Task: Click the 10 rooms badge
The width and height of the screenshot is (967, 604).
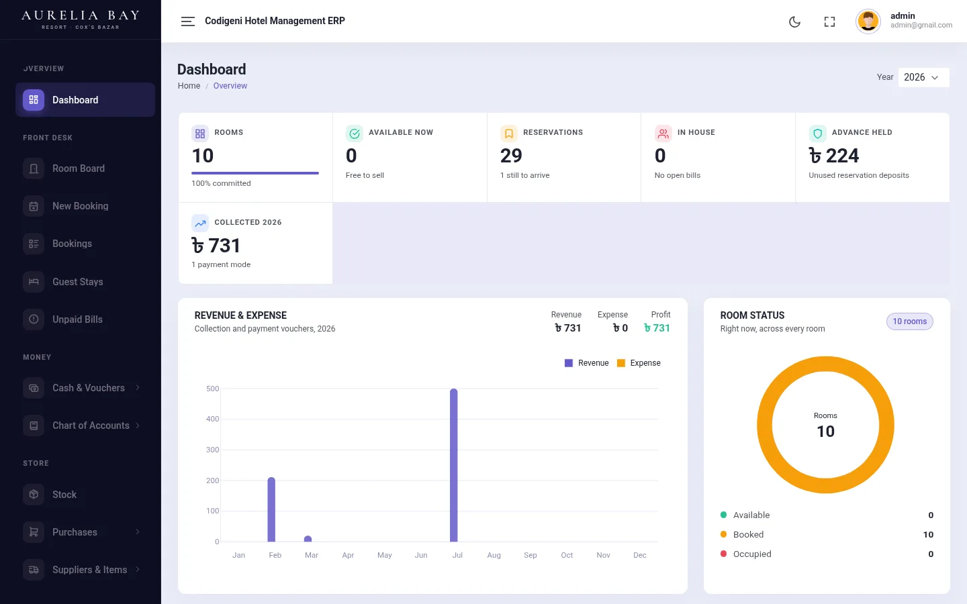Action: click(910, 321)
